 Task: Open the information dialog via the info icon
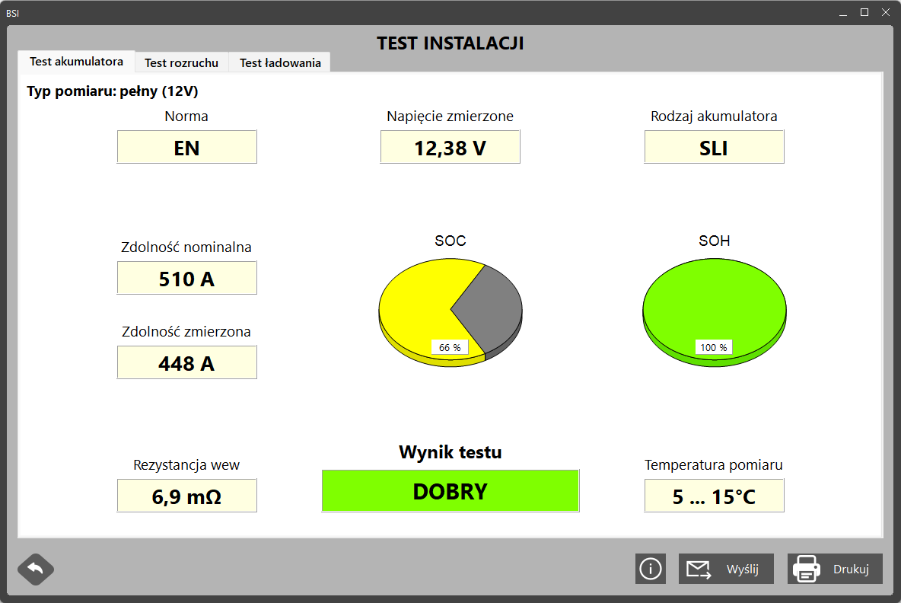tap(650, 569)
